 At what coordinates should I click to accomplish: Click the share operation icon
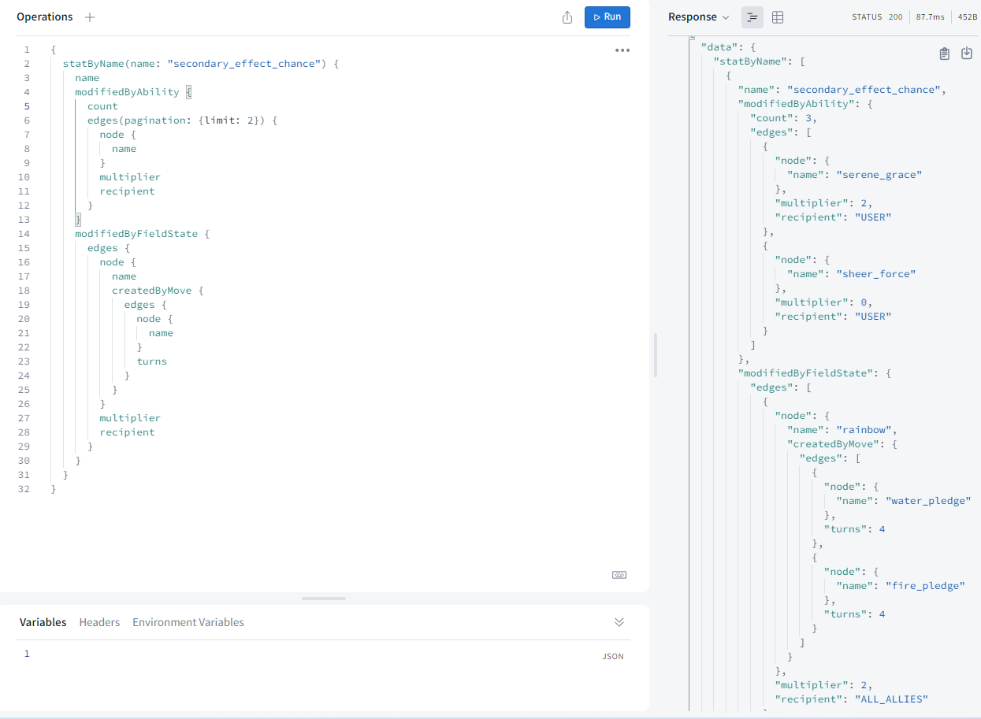(567, 17)
